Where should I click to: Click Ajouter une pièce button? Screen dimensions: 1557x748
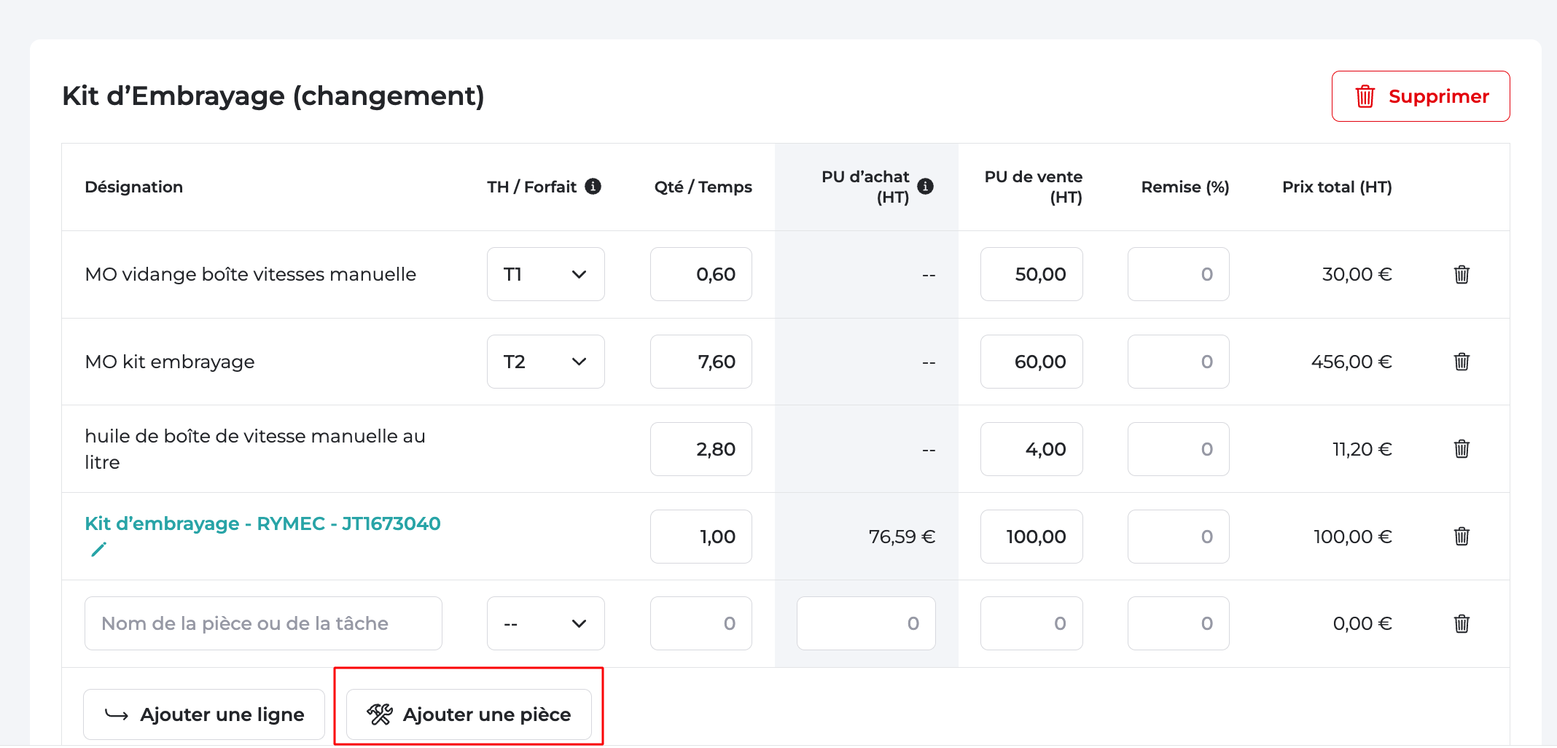point(469,714)
